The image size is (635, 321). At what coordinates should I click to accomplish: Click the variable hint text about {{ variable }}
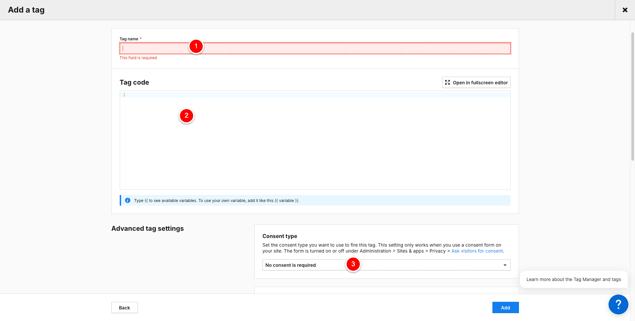pos(217,201)
